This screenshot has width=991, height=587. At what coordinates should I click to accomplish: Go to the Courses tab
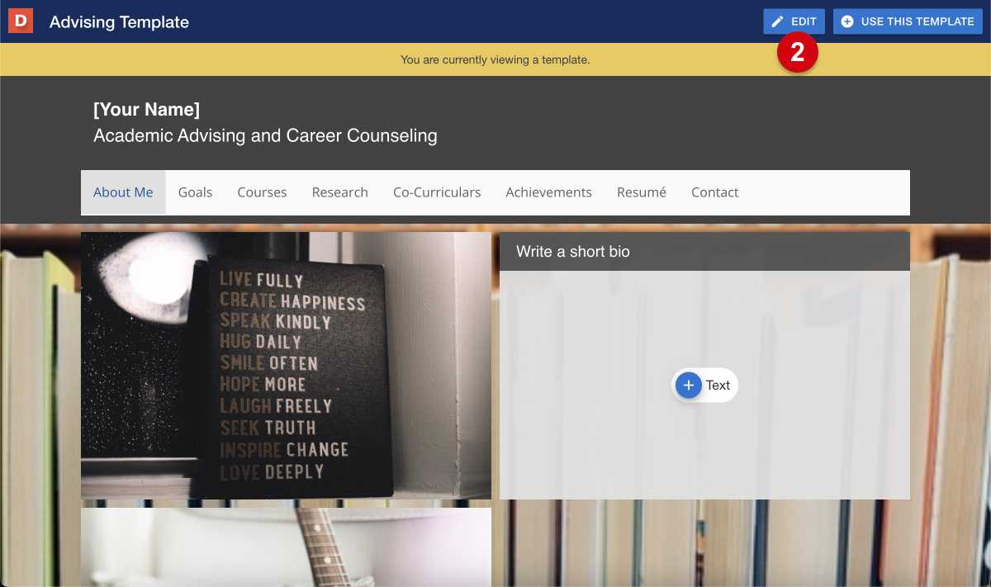(262, 192)
